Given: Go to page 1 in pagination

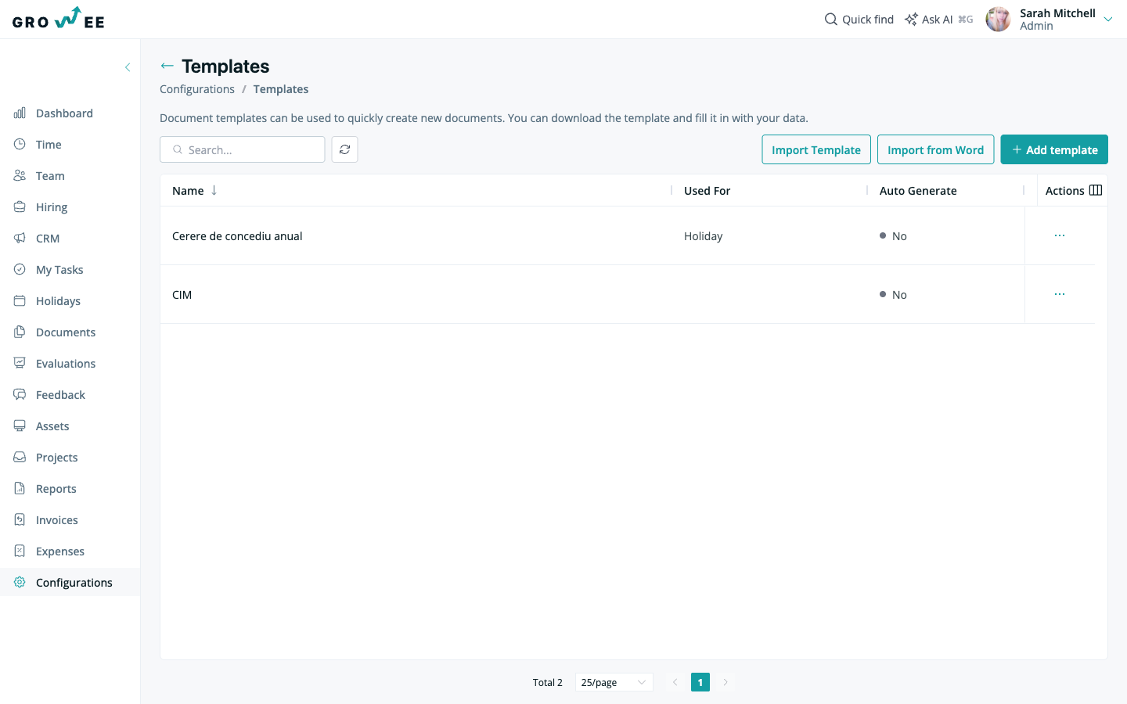Looking at the screenshot, I should point(700,682).
